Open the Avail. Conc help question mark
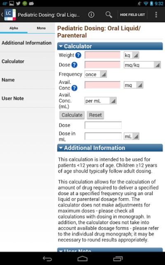 pyautogui.click(x=74, y=88)
